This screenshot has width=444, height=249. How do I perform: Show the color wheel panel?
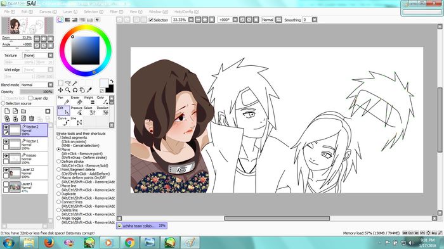pos(60,20)
